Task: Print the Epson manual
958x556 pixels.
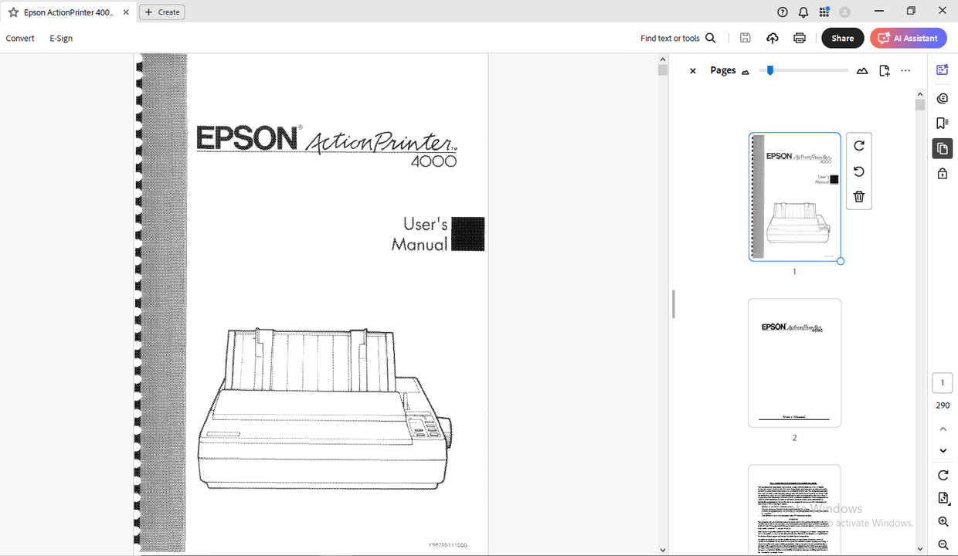Action: coord(800,37)
